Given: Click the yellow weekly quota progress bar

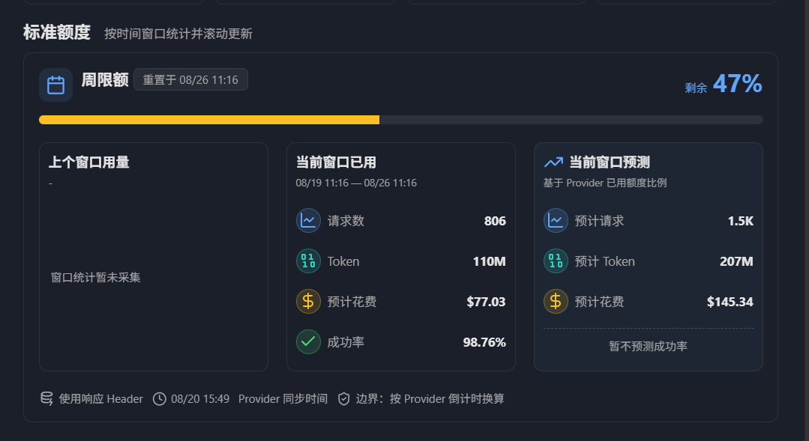Looking at the screenshot, I should (x=401, y=120).
